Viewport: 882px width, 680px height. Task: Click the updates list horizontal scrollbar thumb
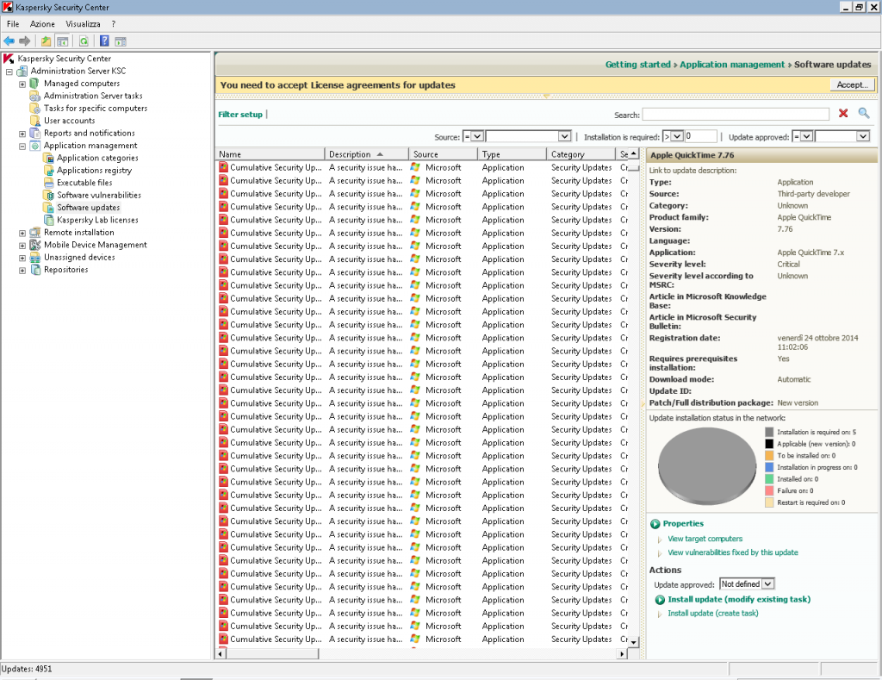[272, 653]
